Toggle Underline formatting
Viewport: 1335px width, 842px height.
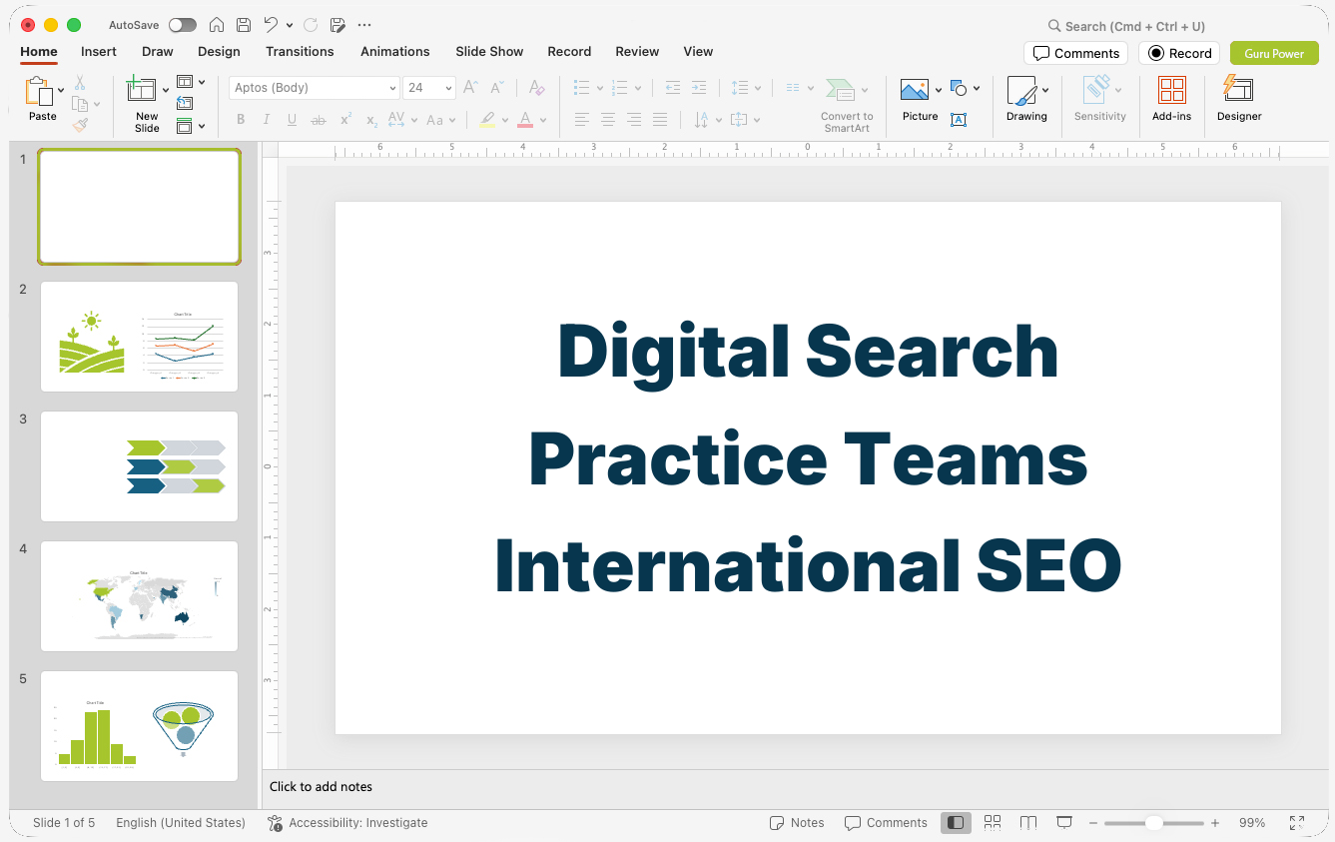pos(292,120)
